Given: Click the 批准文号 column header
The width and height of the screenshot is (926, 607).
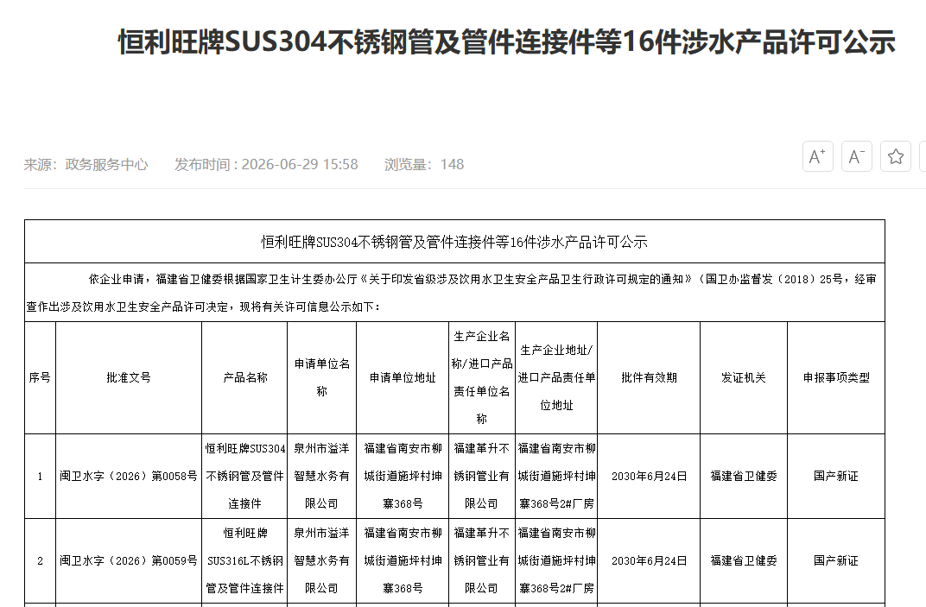Looking at the screenshot, I should (128, 378).
